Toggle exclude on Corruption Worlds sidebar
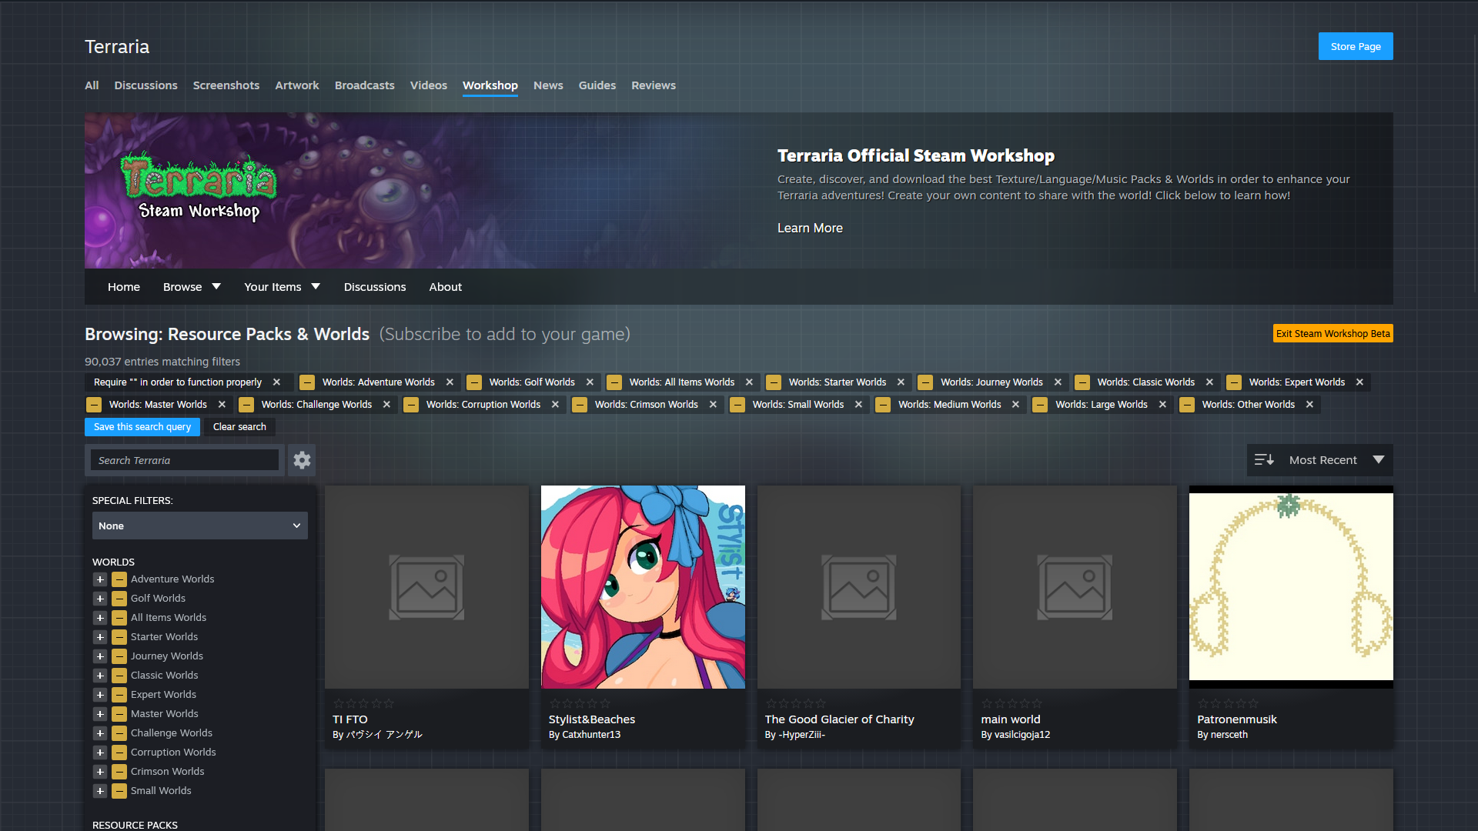The image size is (1478, 831). tap(119, 753)
